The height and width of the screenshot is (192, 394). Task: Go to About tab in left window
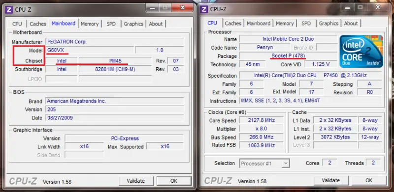pyautogui.click(x=156, y=24)
